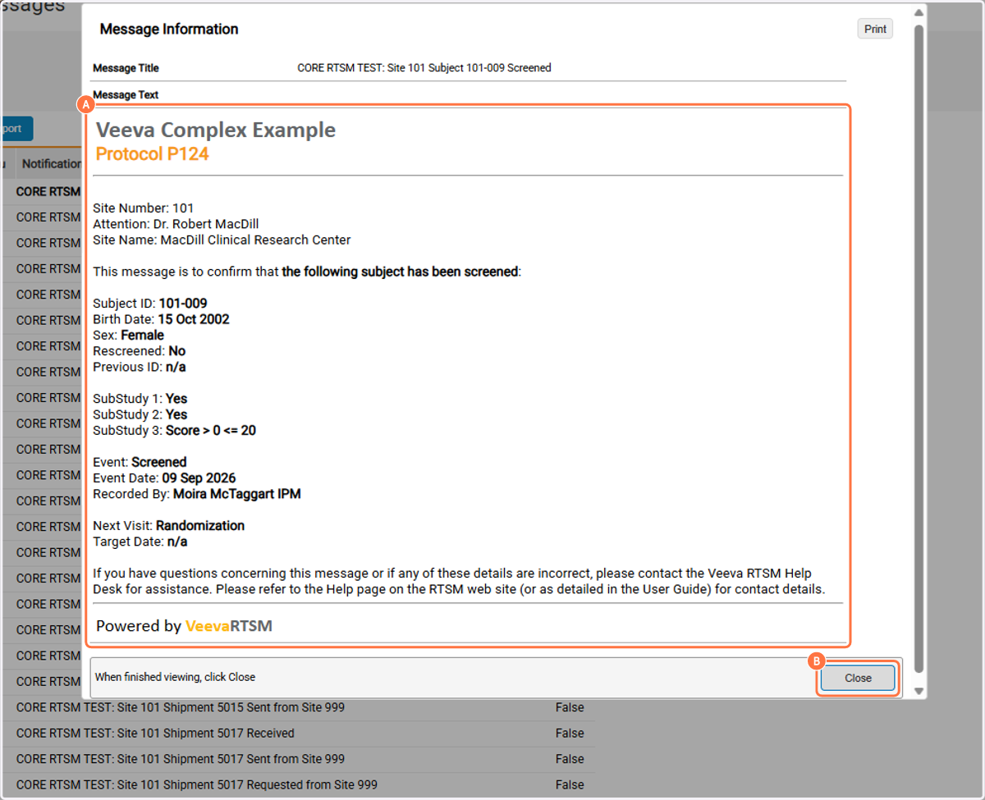Image resolution: width=985 pixels, height=800 pixels.
Task: Click SubStudy 1 Yes line
Action: coord(140,399)
